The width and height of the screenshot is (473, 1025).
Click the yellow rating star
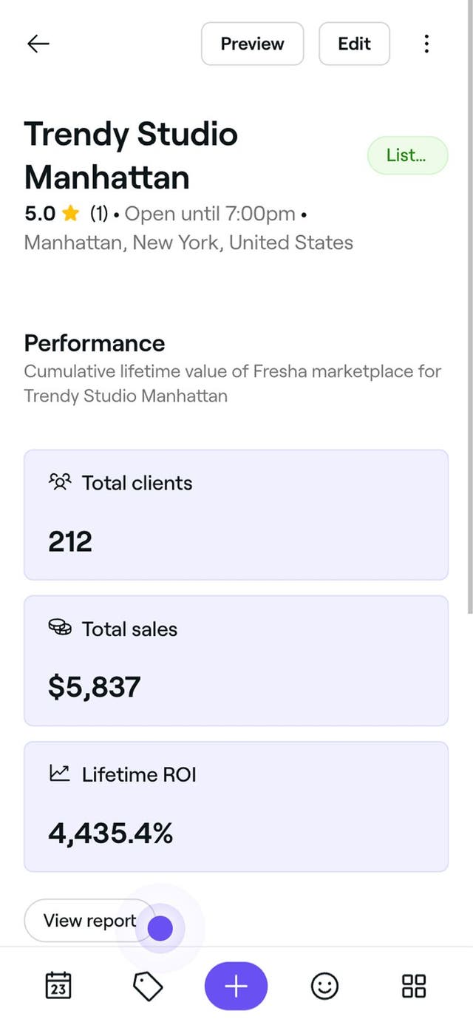point(71,214)
